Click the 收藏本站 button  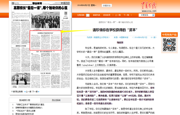107,5
